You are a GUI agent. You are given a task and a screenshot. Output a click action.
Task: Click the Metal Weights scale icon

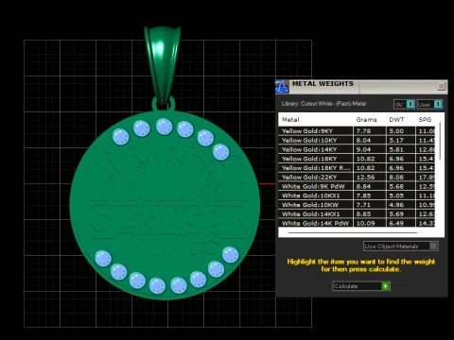pyautogui.click(x=282, y=86)
